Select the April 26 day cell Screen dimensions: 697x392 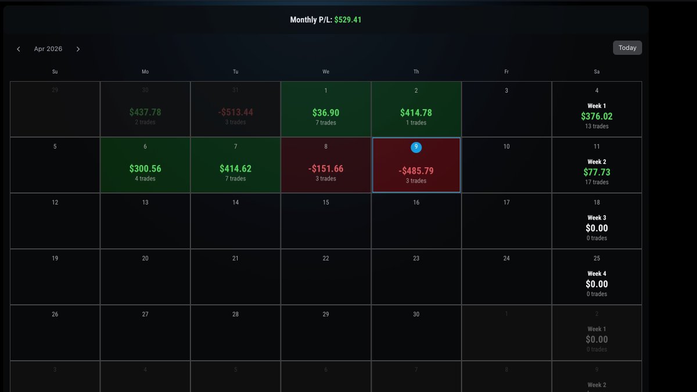pyautogui.click(x=55, y=333)
